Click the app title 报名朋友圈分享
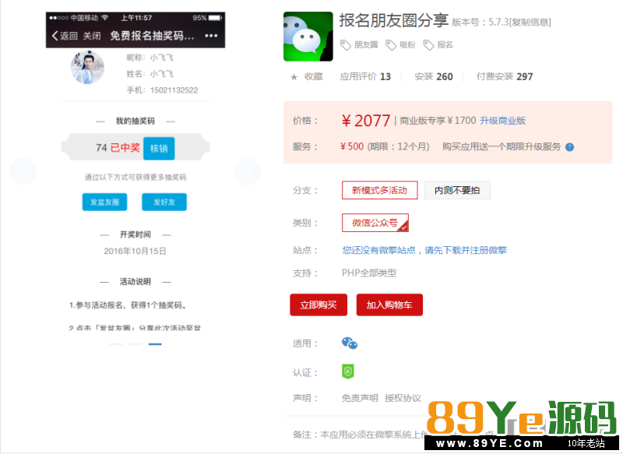Screen dimensions: 623x454 pos(394,21)
